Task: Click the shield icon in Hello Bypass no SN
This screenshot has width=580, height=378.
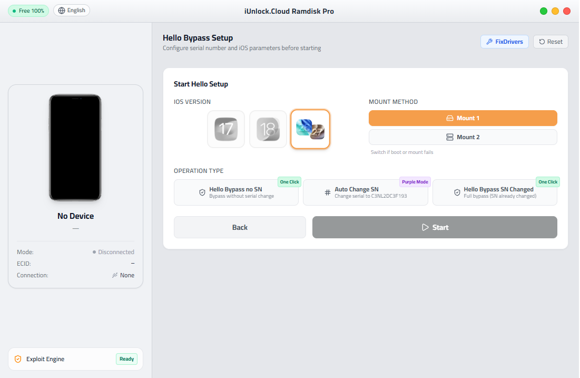Action: click(x=202, y=192)
